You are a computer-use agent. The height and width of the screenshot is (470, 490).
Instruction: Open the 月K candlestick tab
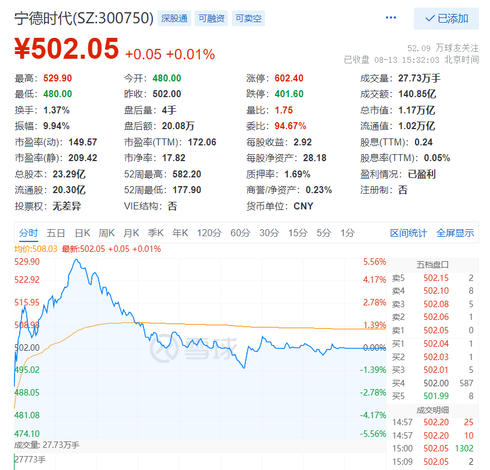[131, 233]
